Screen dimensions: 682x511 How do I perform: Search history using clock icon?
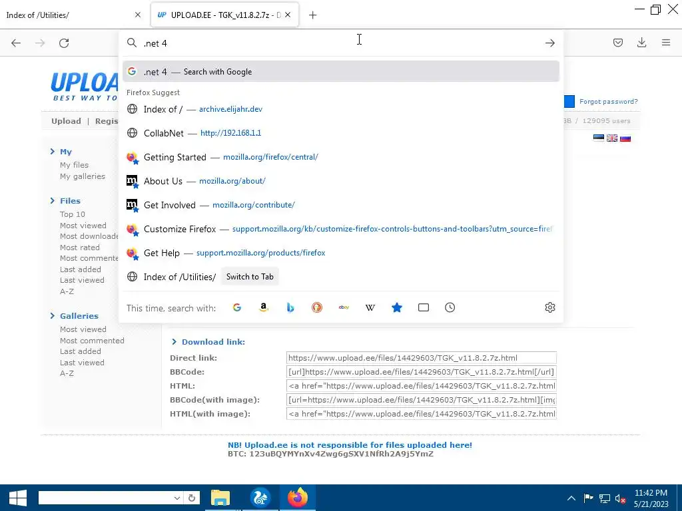[450, 307]
